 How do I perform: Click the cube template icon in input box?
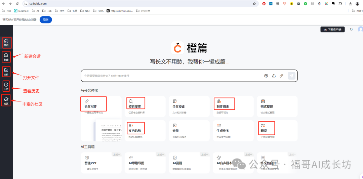(266, 76)
